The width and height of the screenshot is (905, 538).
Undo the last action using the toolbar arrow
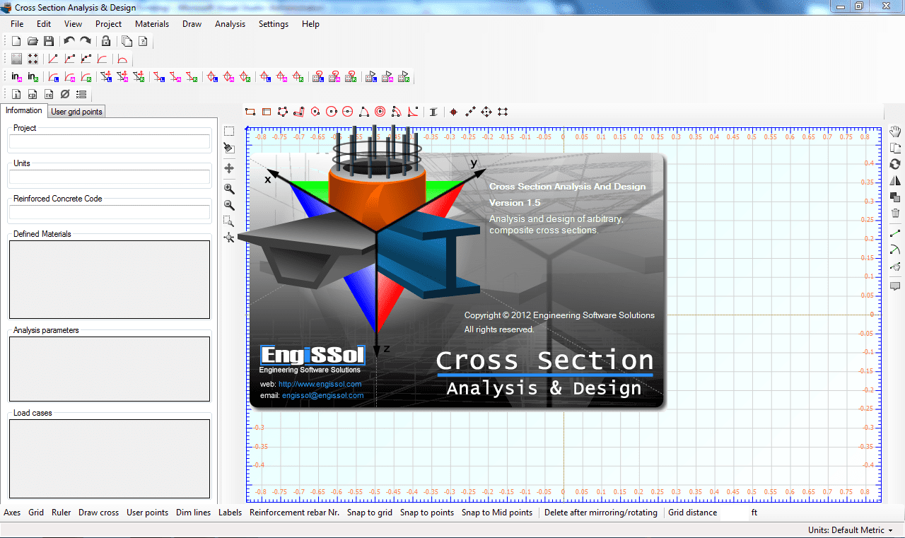click(x=69, y=42)
